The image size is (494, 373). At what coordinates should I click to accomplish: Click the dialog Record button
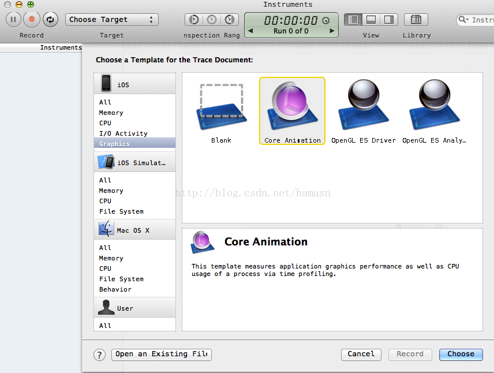[x=410, y=355]
